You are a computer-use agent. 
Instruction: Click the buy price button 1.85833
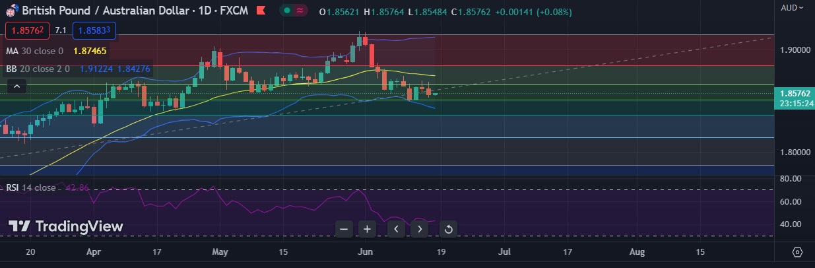pyautogui.click(x=94, y=30)
